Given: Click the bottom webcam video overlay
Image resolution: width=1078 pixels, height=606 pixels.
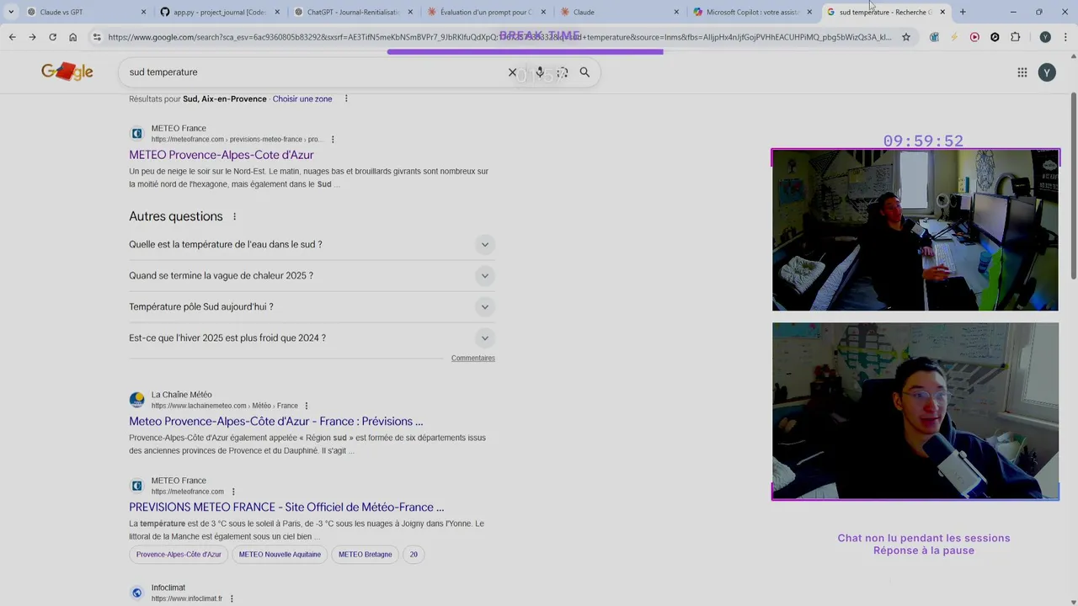Looking at the screenshot, I should click(x=915, y=411).
